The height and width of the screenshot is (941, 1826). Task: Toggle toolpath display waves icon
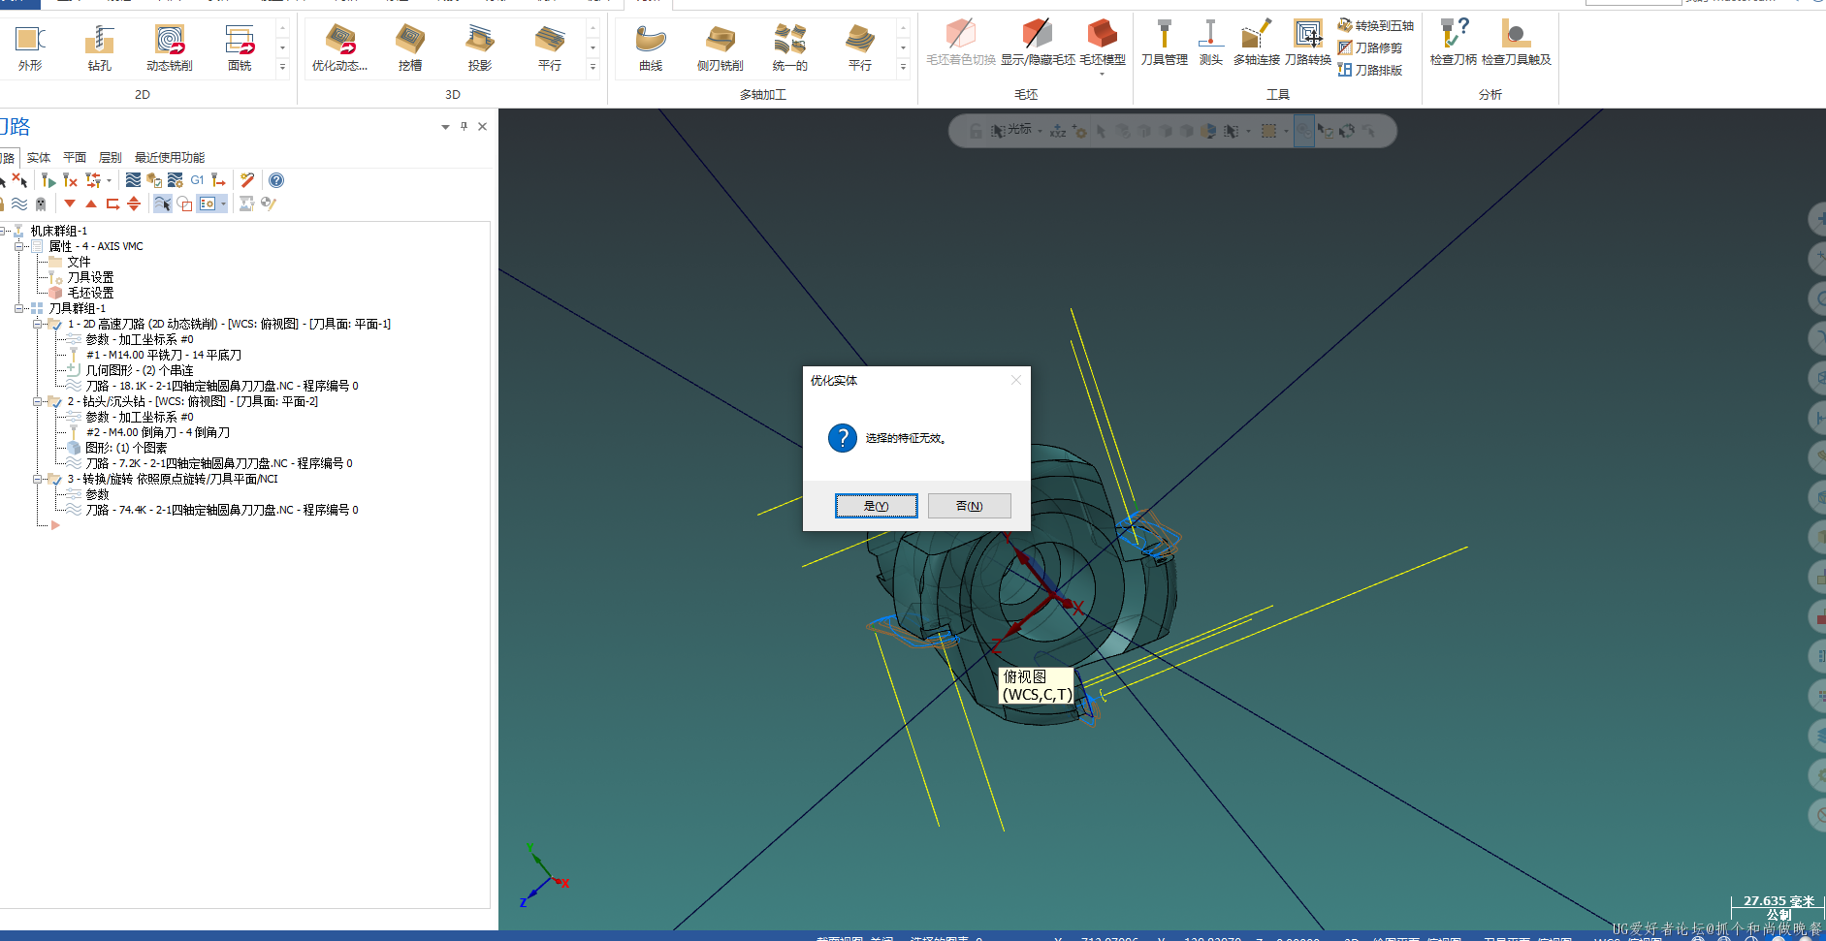tap(19, 204)
